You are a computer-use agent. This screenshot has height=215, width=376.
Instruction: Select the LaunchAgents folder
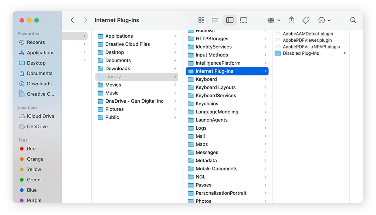(227, 120)
